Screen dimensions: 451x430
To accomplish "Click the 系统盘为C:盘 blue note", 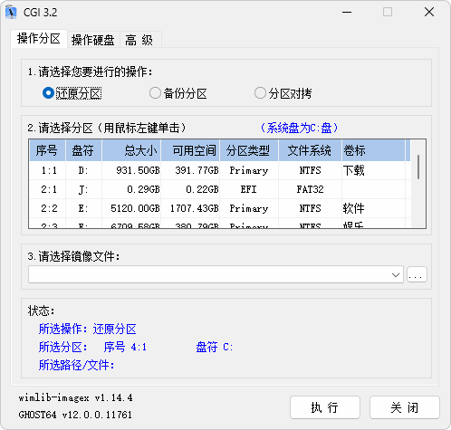I will pyautogui.click(x=299, y=128).
